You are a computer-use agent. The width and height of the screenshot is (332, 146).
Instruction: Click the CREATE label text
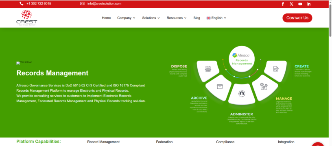[302, 66]
